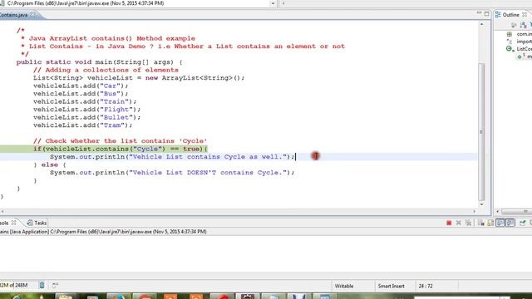Click the else keyword line
The image size is (532, 299).
tap(50, 164)
